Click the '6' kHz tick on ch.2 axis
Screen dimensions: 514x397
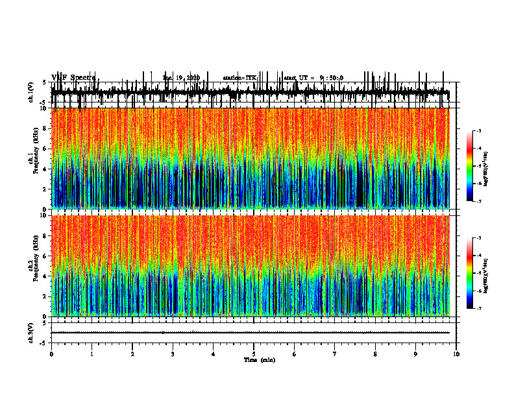[45, 256]
